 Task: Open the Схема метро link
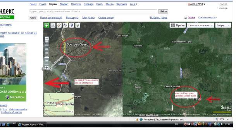coord(106,18)
